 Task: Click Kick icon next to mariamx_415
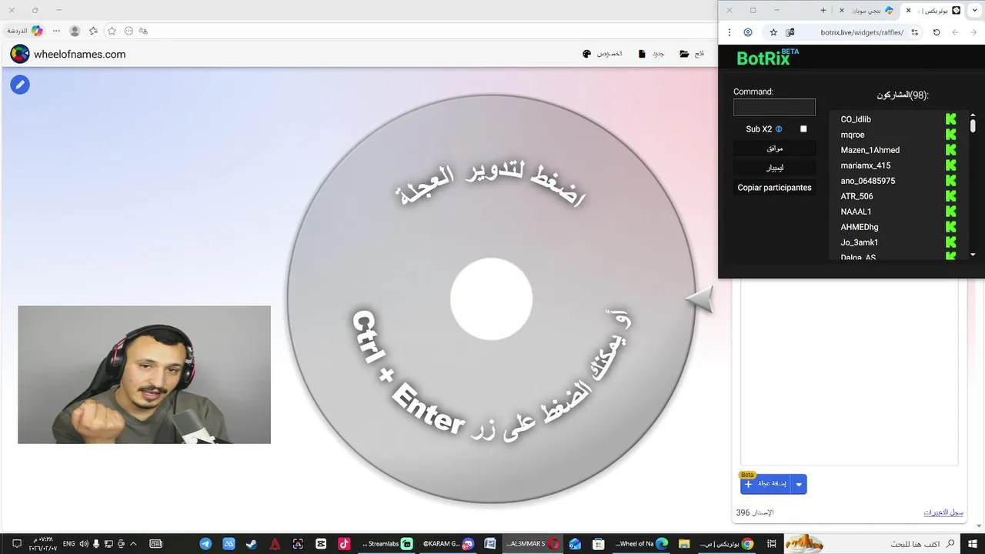(x=951, y=165)
